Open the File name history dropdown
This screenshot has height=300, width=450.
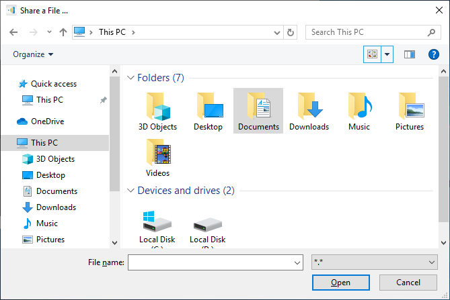[x=297, y=262]
